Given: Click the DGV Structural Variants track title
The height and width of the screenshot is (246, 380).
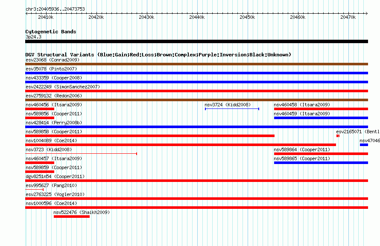Looking at the screenshot, I should click(158, 55).
